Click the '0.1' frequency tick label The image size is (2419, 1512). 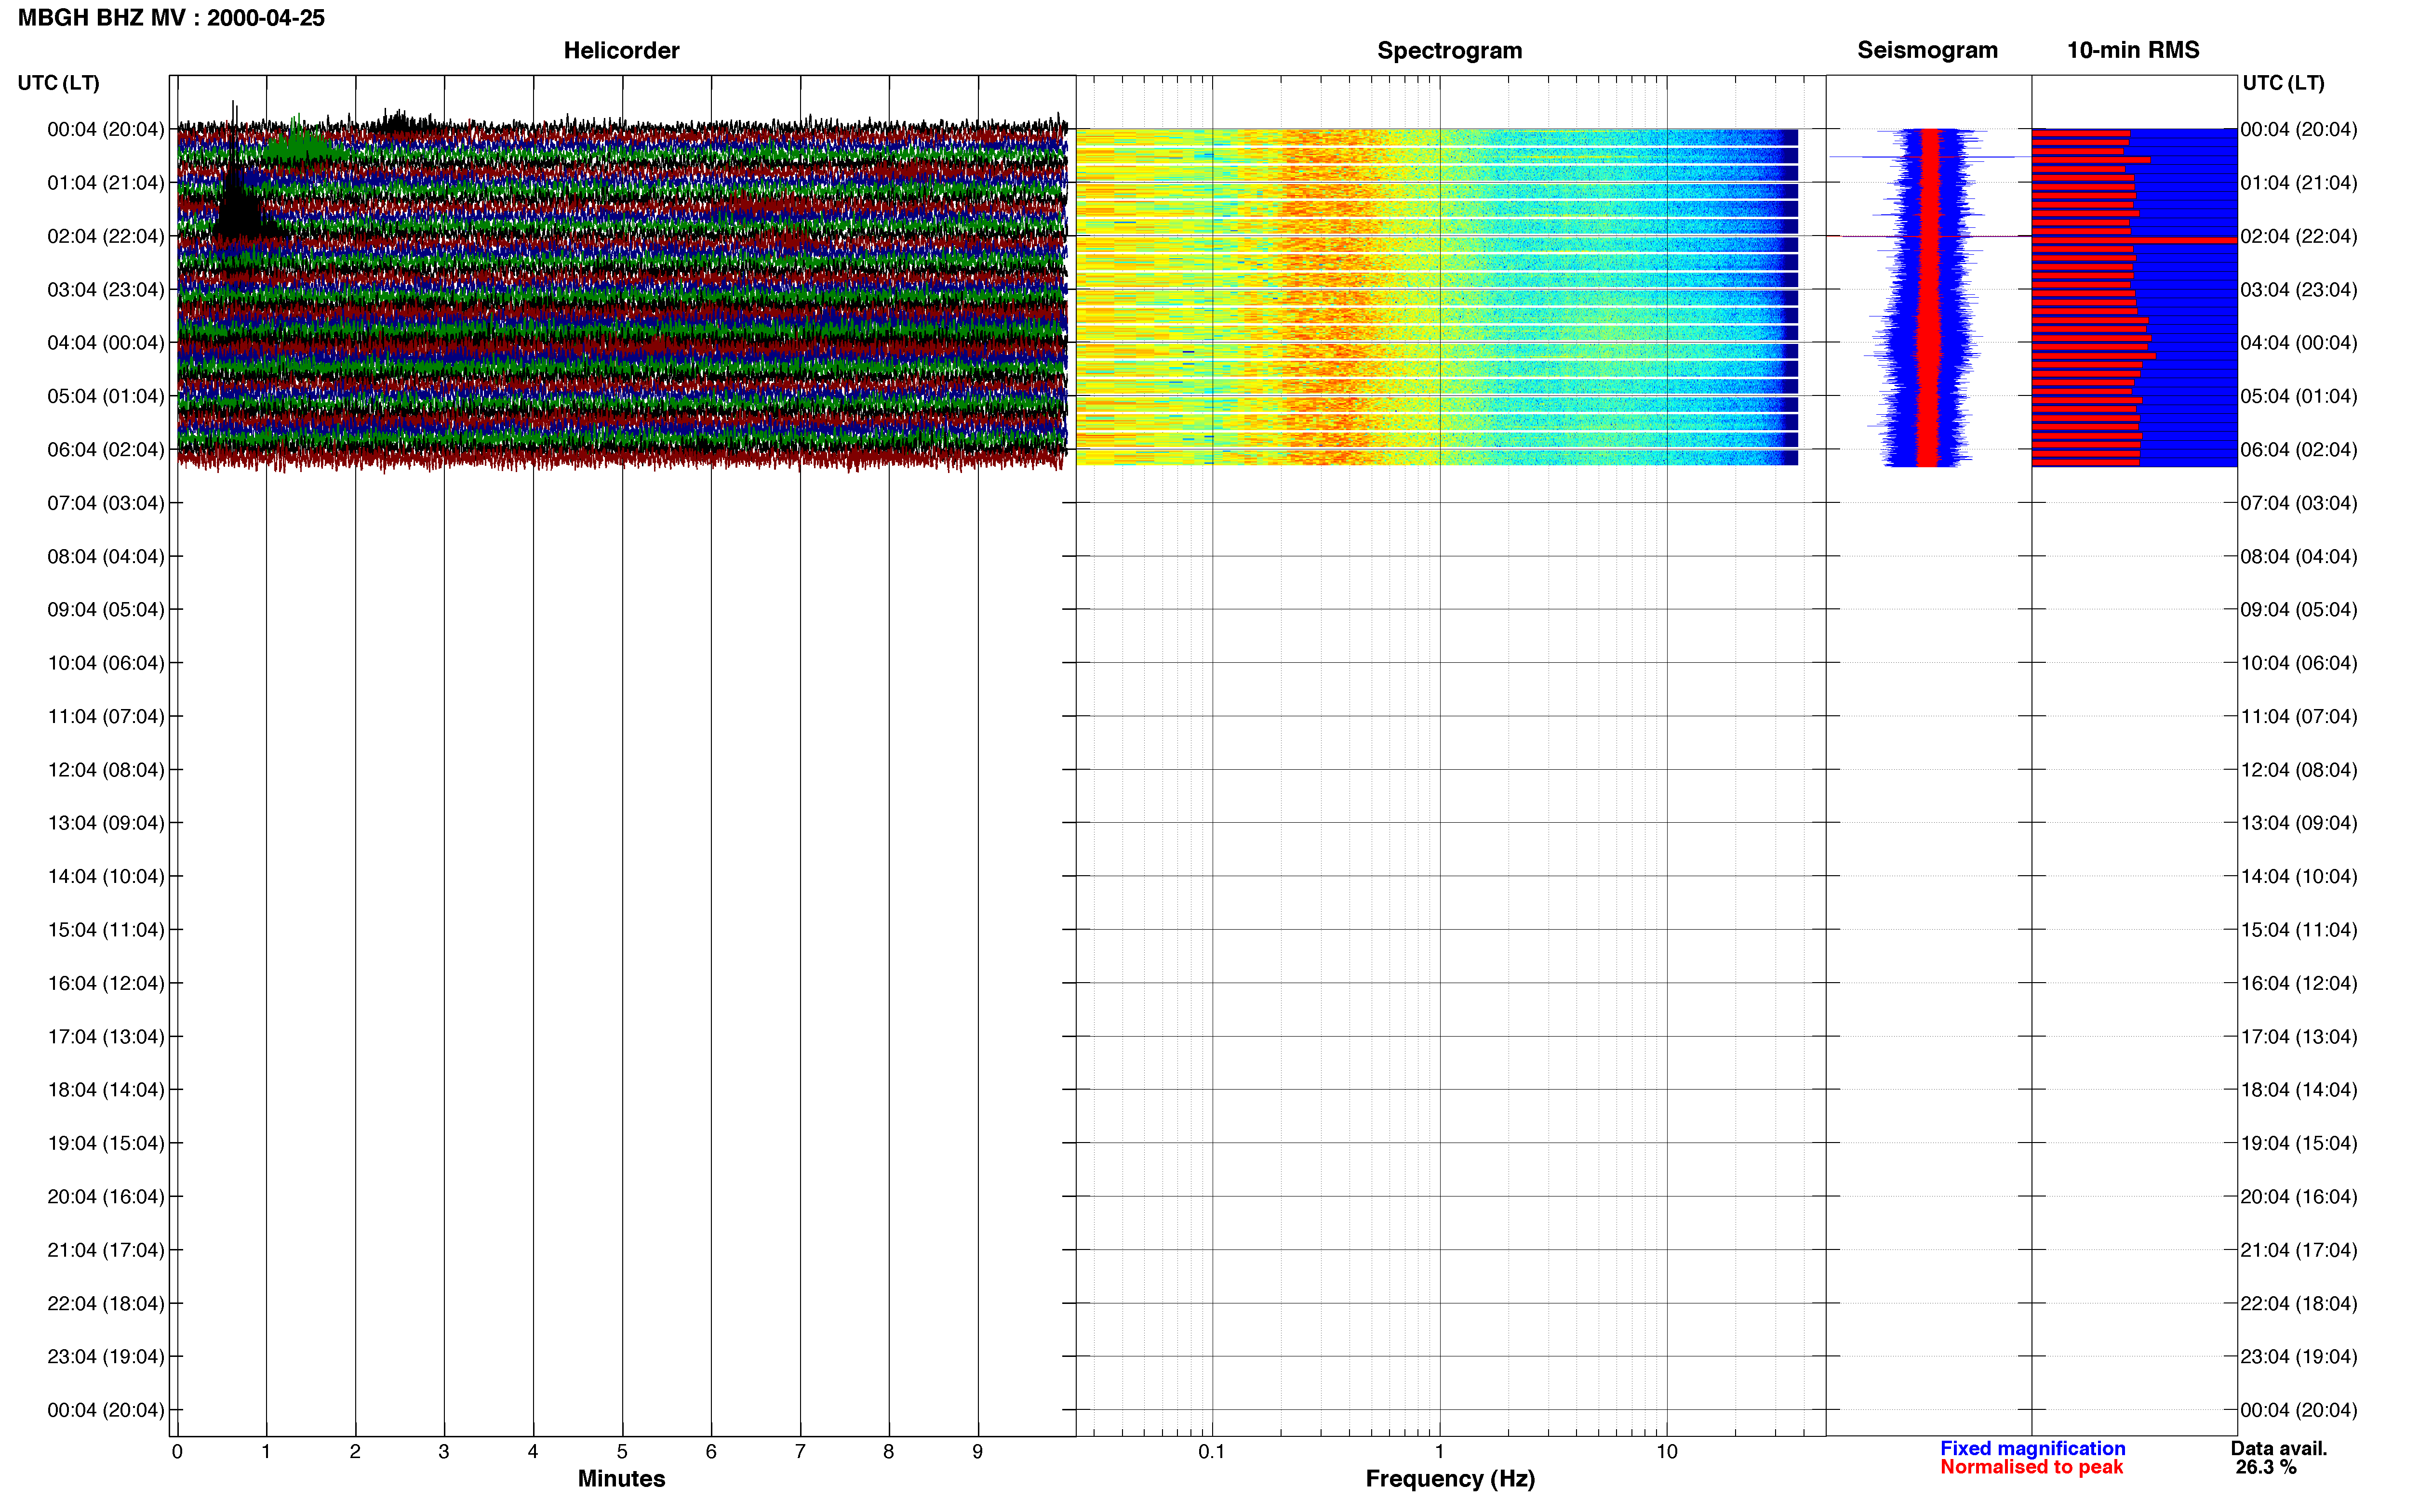click(1212, 1451)
